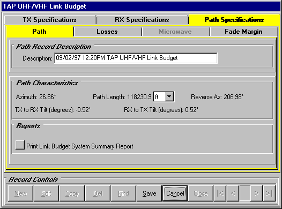Click the Close button in Record Controls

(201, 193)
